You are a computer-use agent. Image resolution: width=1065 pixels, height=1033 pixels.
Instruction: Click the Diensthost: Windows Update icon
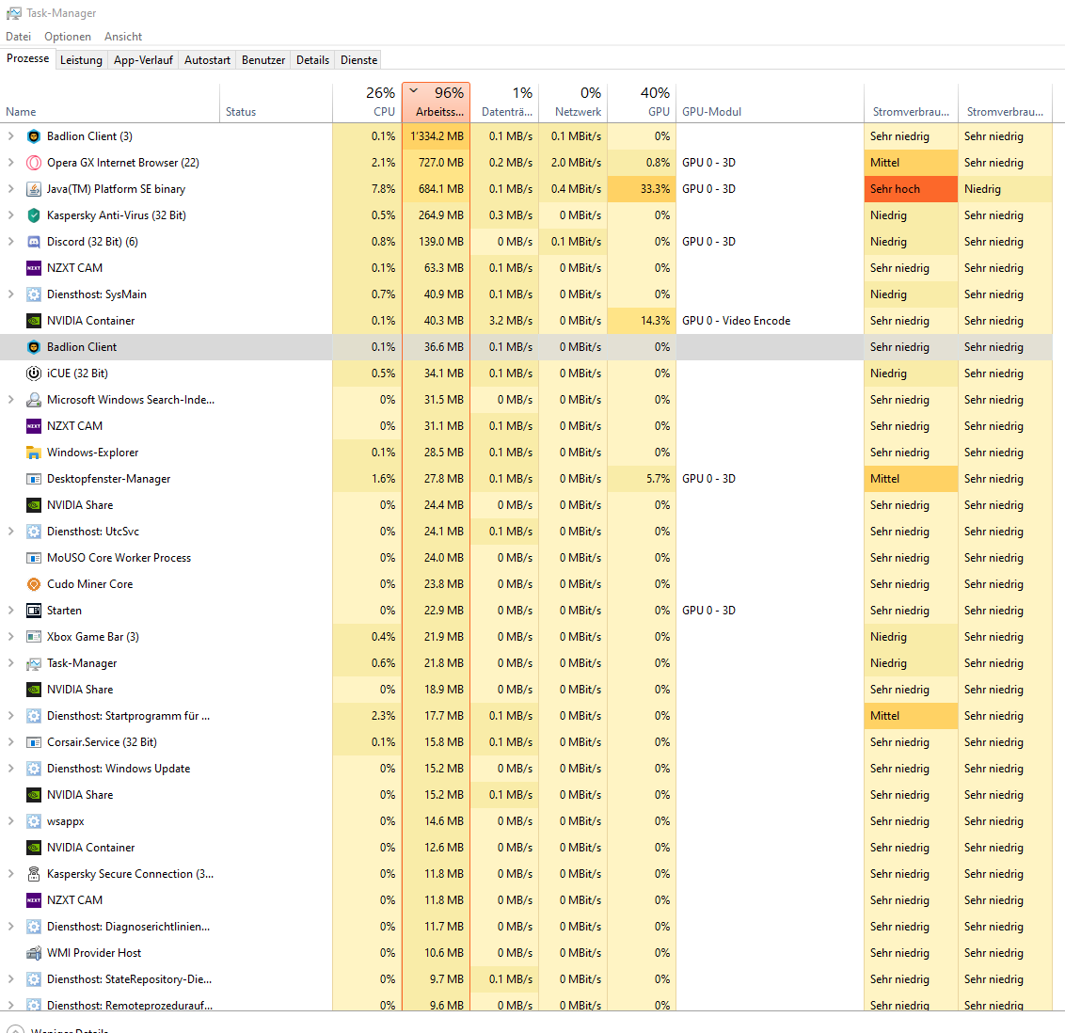[33, 769]
